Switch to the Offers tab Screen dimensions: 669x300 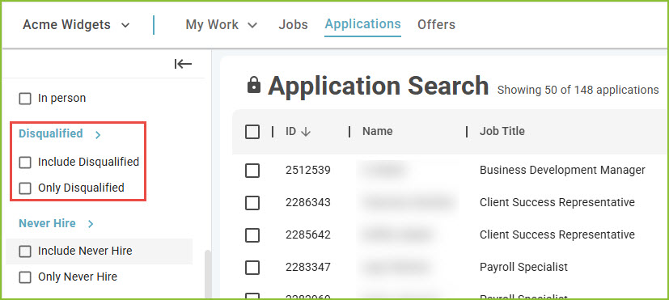[x=436, y=25]
